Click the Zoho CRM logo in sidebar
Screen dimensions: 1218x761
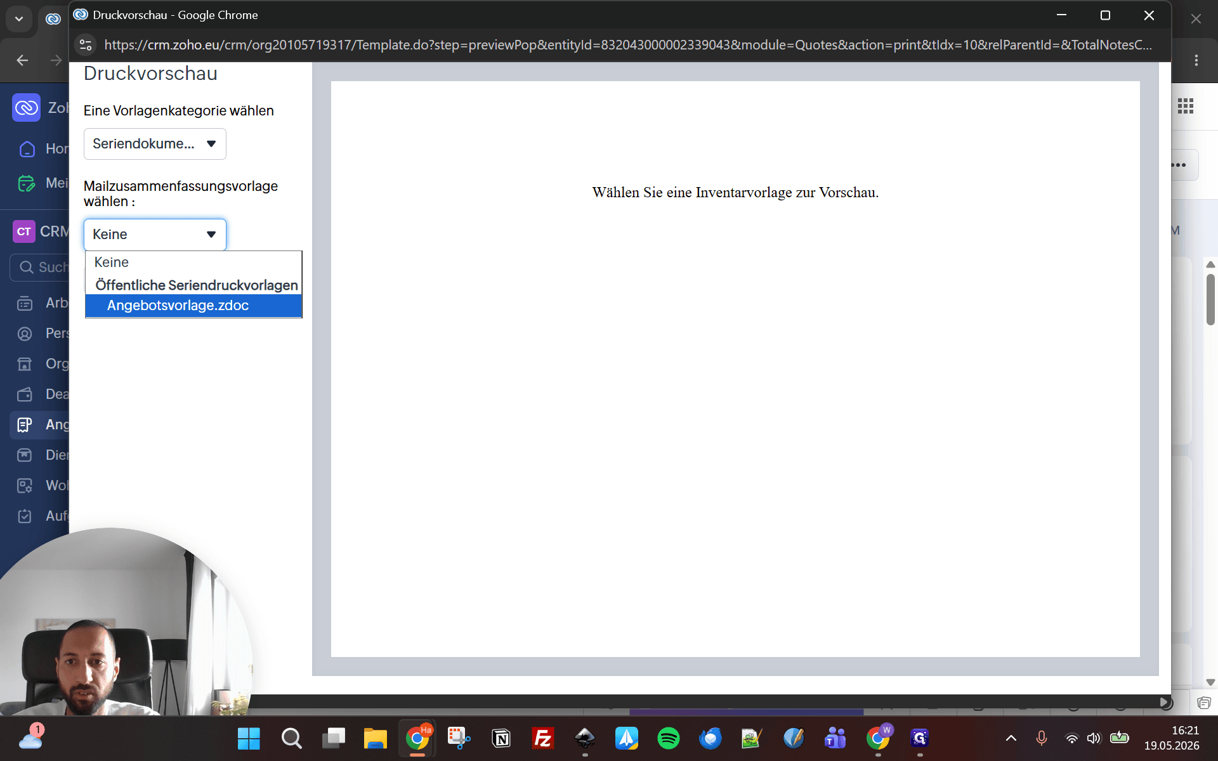tap(26, 108)
